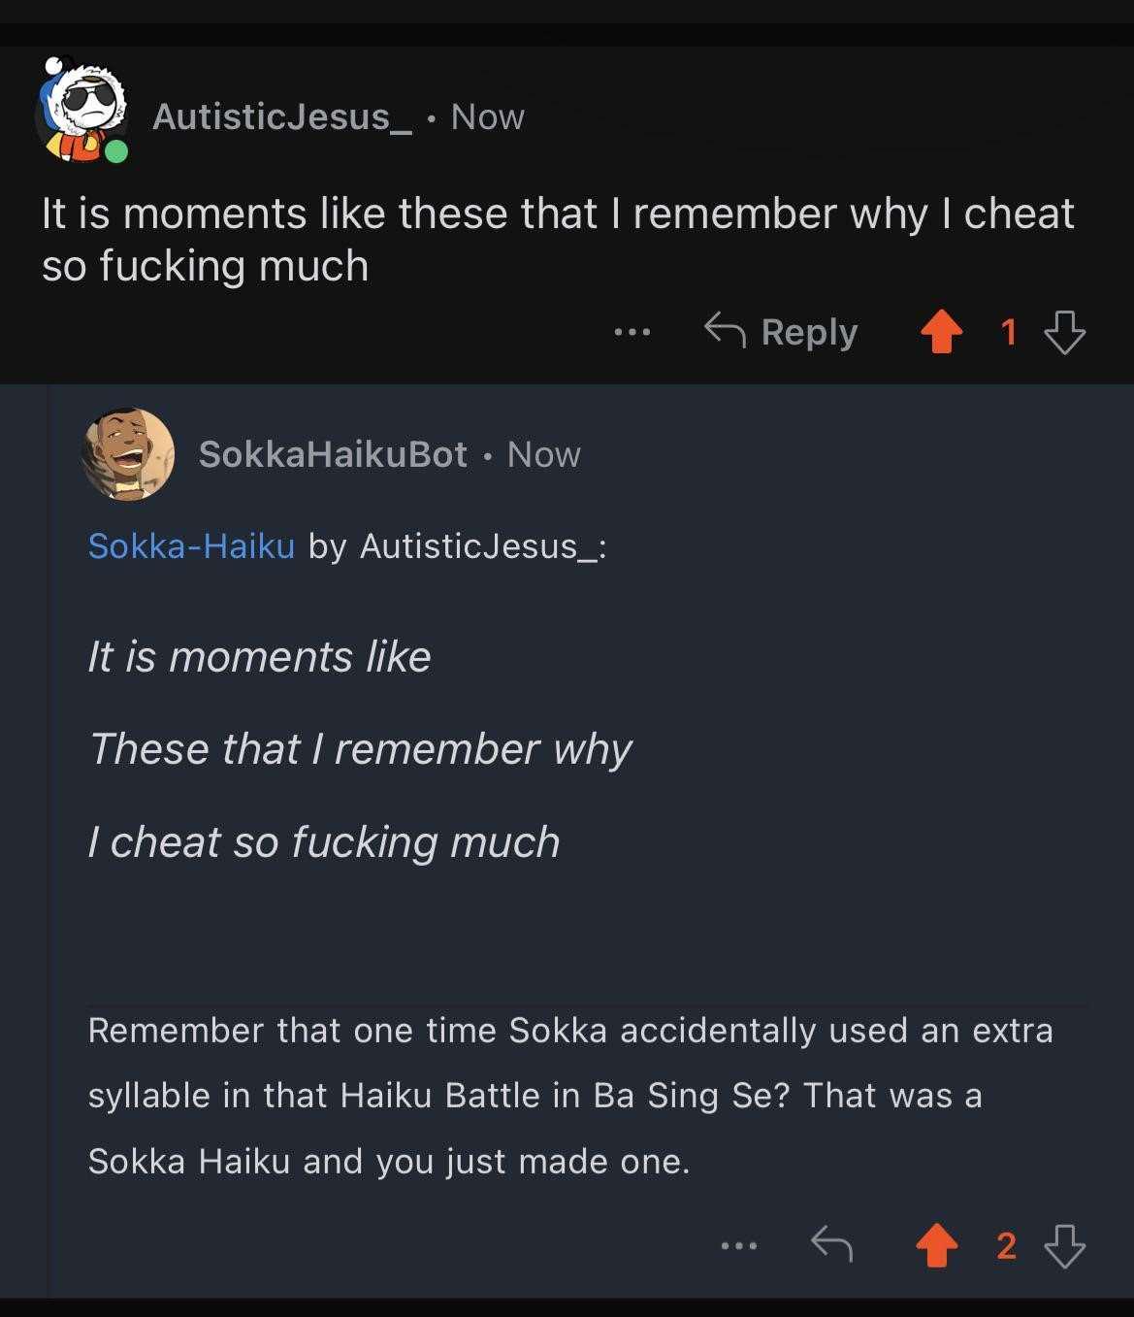Downvote the SokkaHaikuBot reply
The width and height of the screenshot is (1134, 1317).
pos(1064,1246)
